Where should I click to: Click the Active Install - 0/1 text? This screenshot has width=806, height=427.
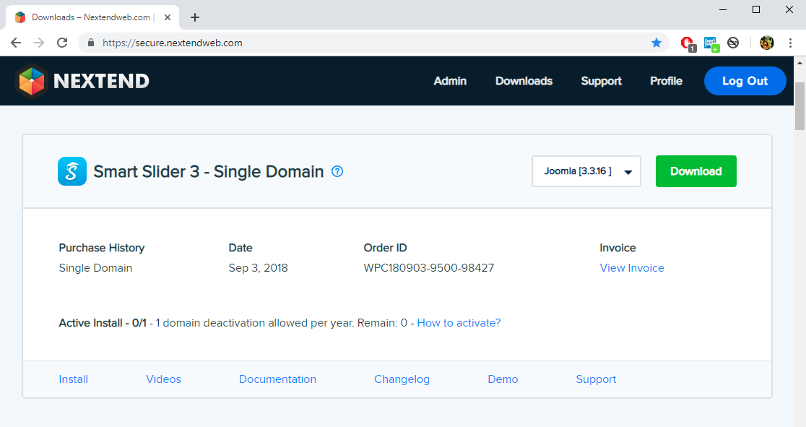[103, 323]
